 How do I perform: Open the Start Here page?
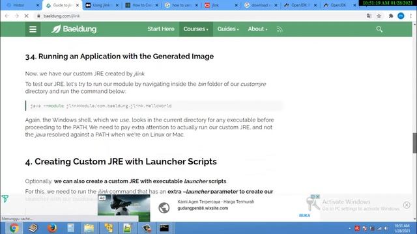coord(161,29)
